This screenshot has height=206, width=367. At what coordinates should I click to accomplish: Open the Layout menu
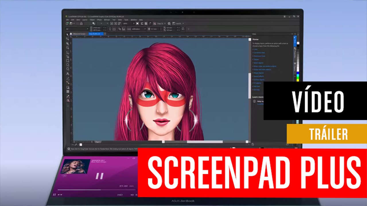[x=85, y=20]
